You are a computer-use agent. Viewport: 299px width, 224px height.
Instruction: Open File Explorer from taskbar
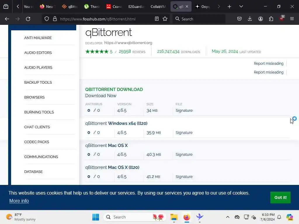point(174,217)
